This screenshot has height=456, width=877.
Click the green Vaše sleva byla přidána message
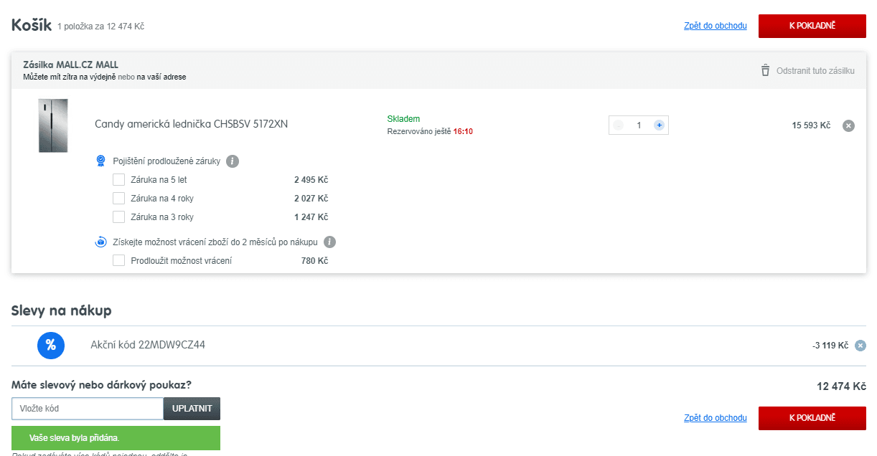coord(116,438)
